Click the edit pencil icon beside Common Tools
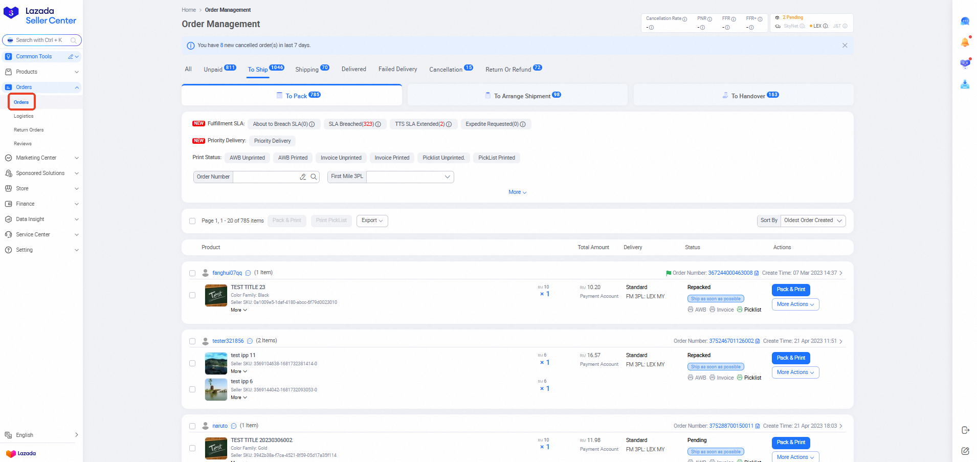977x462 pixels. [71, 57]
